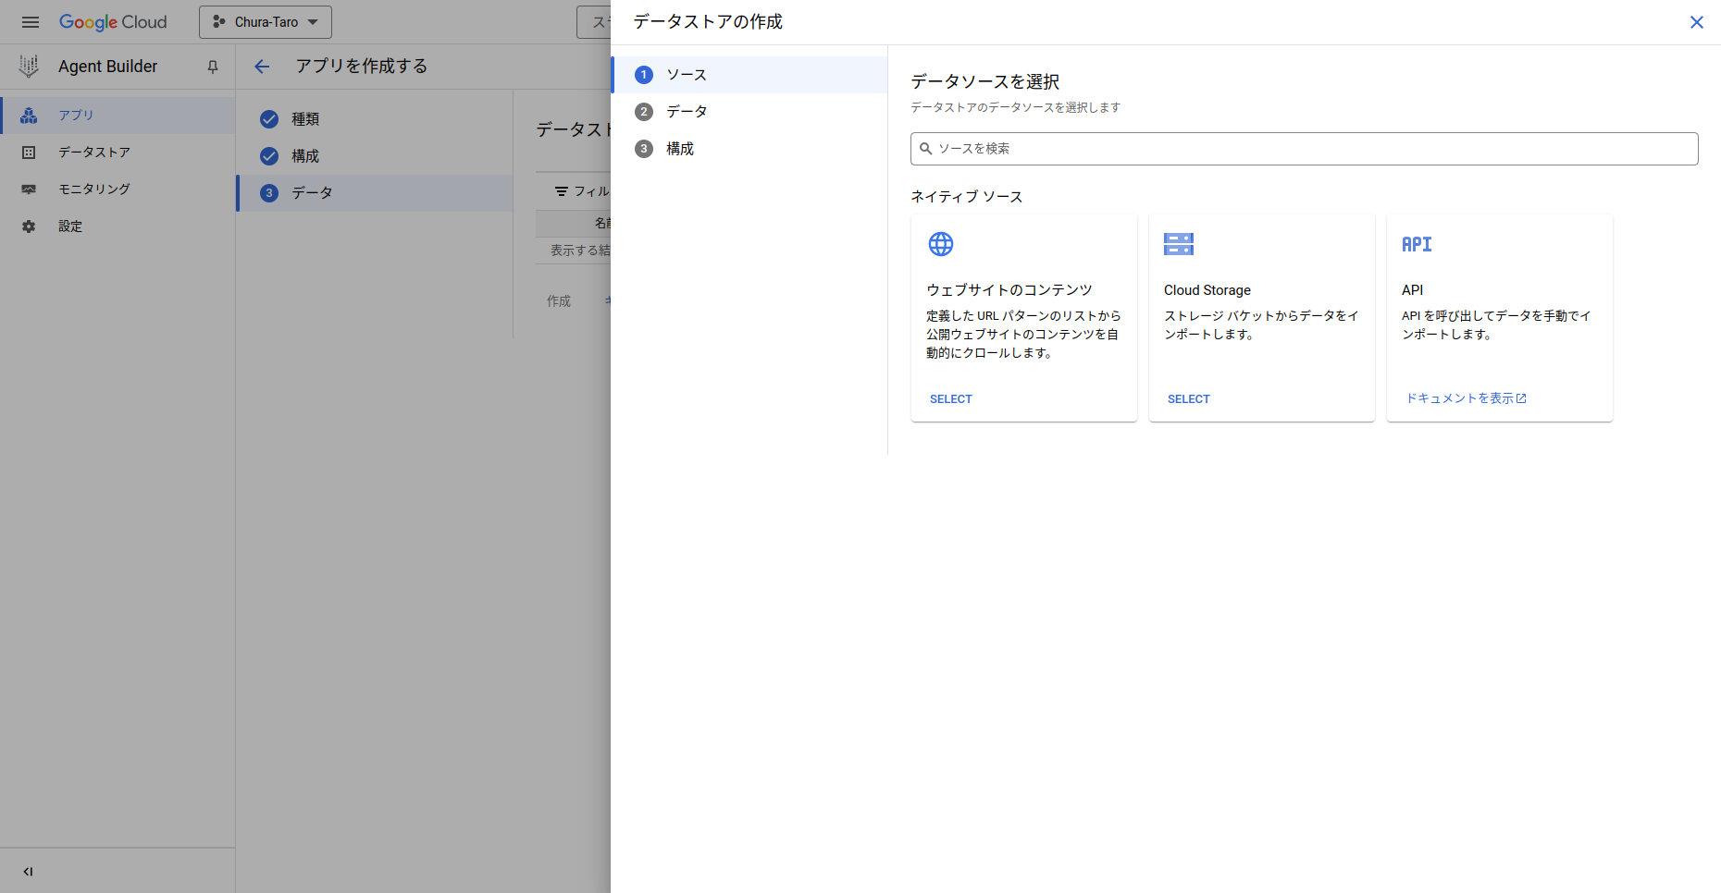Select the 構成 step in app creation
This screenshot has width=1721, height=893.
point(375,156)
